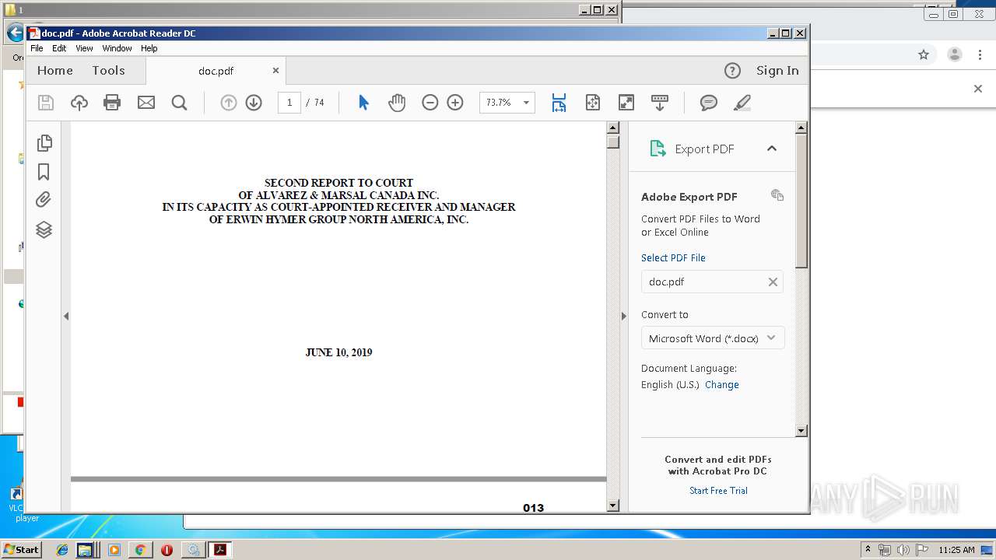Collapse the left navigation pane arrow

point(66,316)
